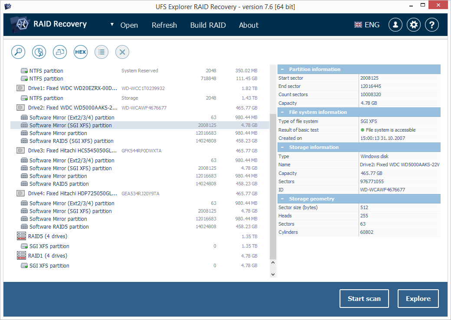Click the RAID Recovery logo

click(48, 24)
